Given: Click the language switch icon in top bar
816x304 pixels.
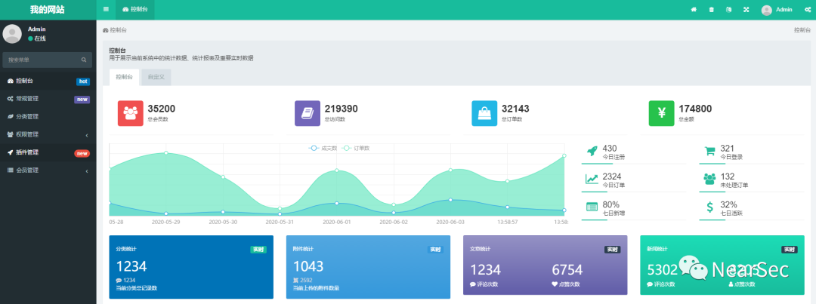Looking at the screenshot, I should click(x=728, y=10).
